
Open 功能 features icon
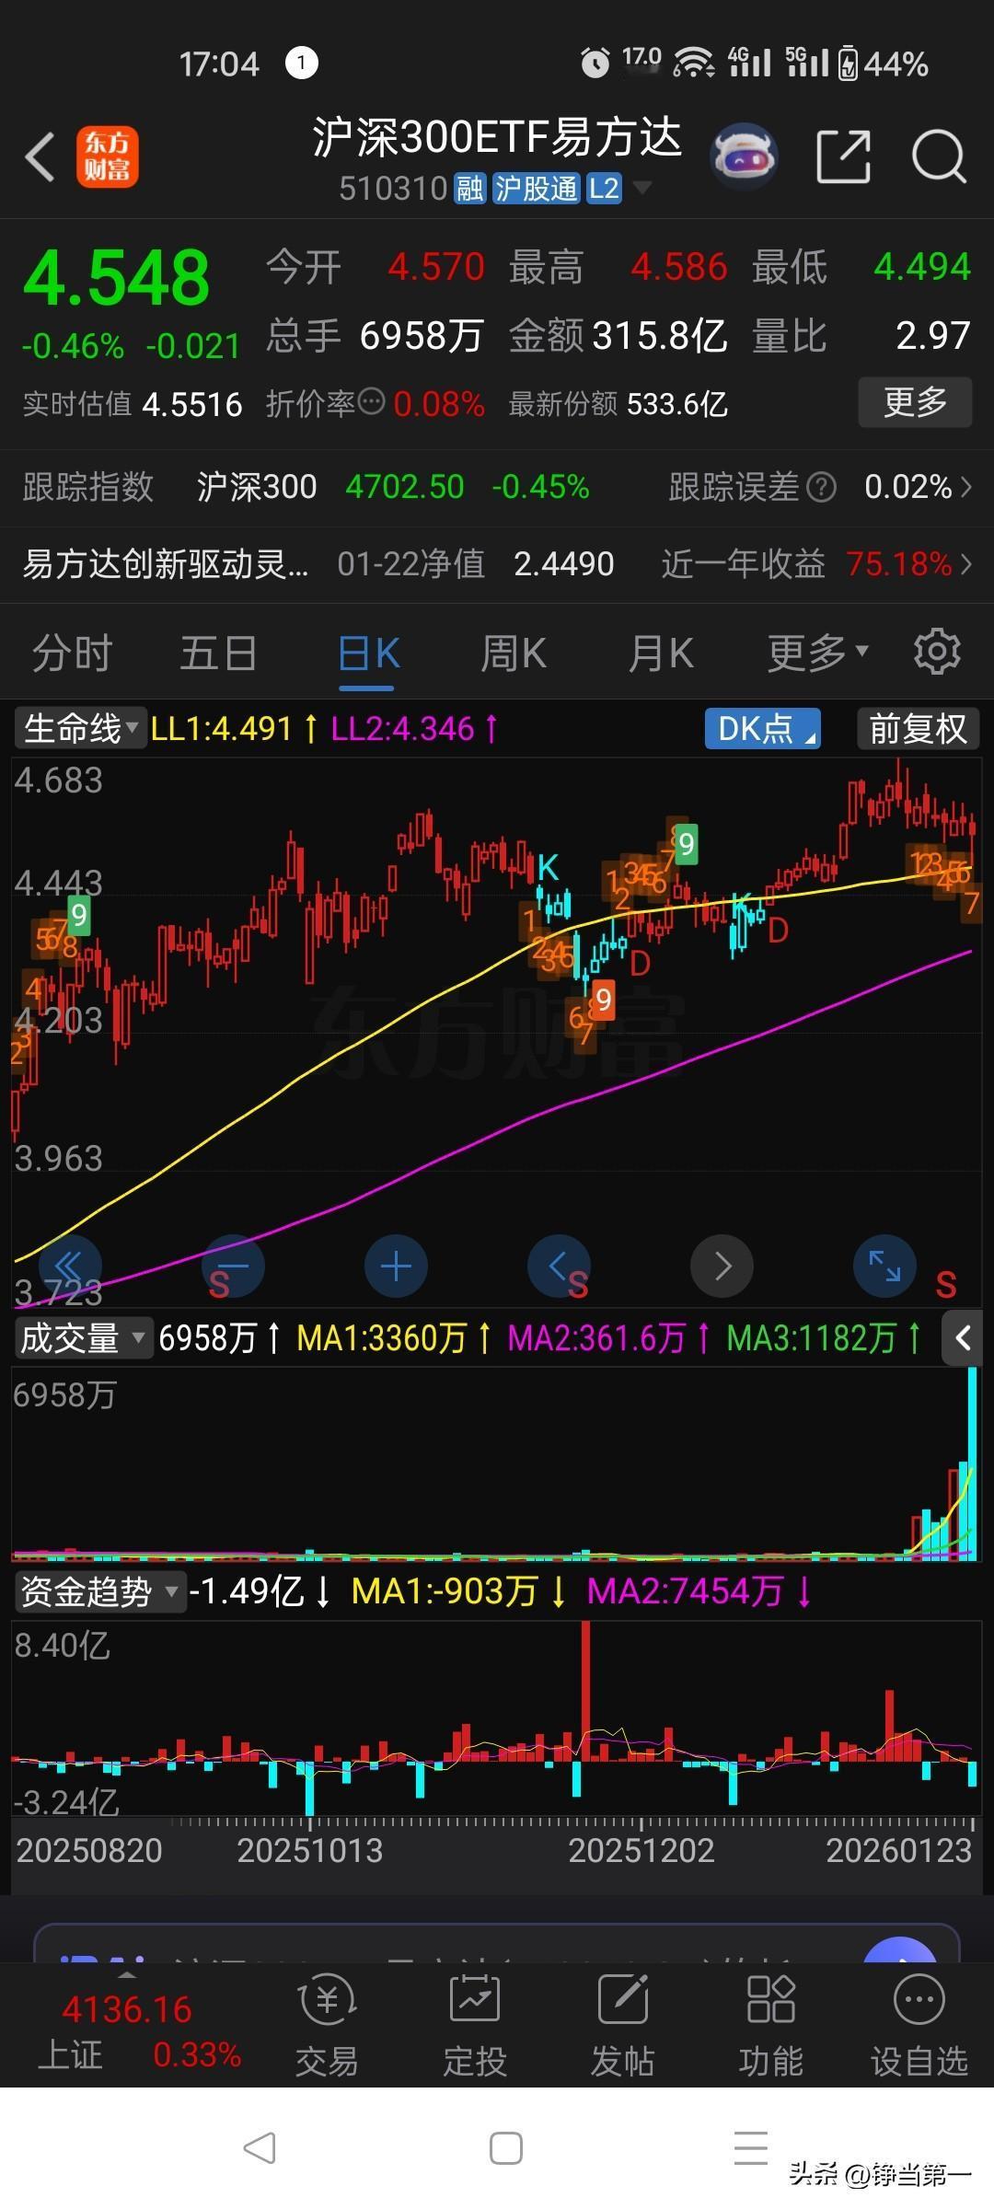[x=770, y=2026]
